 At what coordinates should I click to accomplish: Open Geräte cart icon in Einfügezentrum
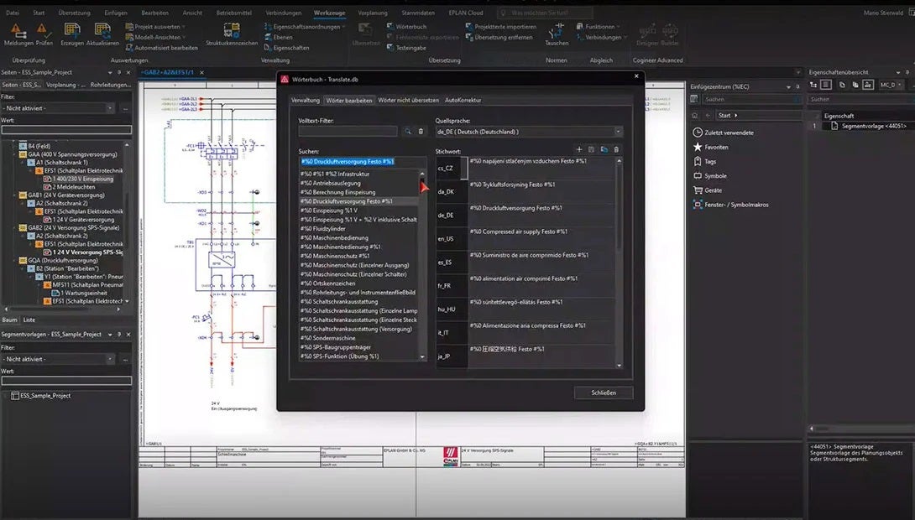click(x=698, y=190)
